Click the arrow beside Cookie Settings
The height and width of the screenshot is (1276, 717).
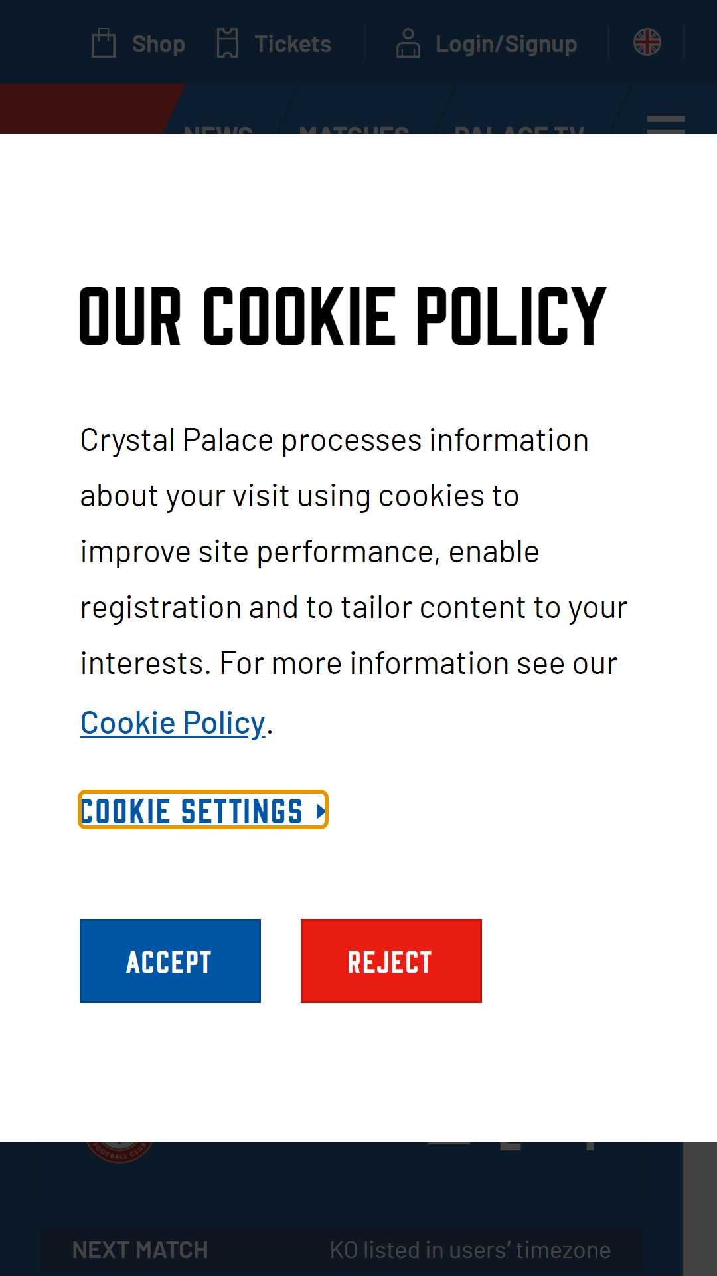pyautogui.click(x=321, y=811)
